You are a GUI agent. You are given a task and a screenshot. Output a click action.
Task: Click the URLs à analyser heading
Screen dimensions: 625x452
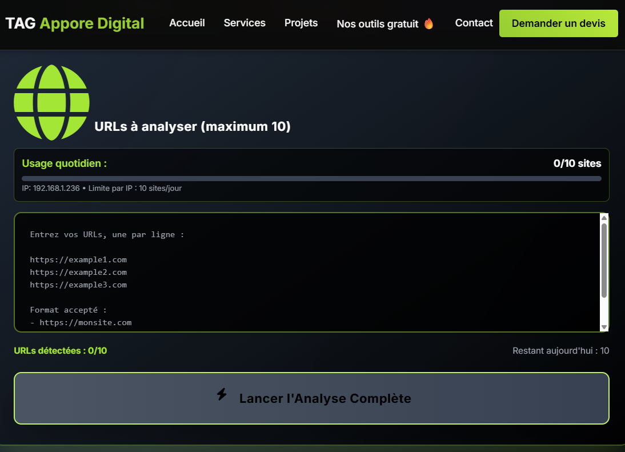(193, 127)
